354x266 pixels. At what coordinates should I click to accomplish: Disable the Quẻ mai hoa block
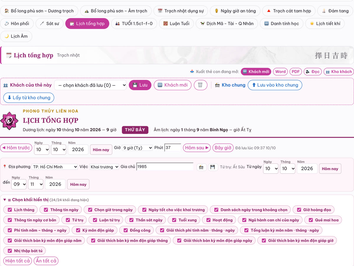[x=311, y=220]
